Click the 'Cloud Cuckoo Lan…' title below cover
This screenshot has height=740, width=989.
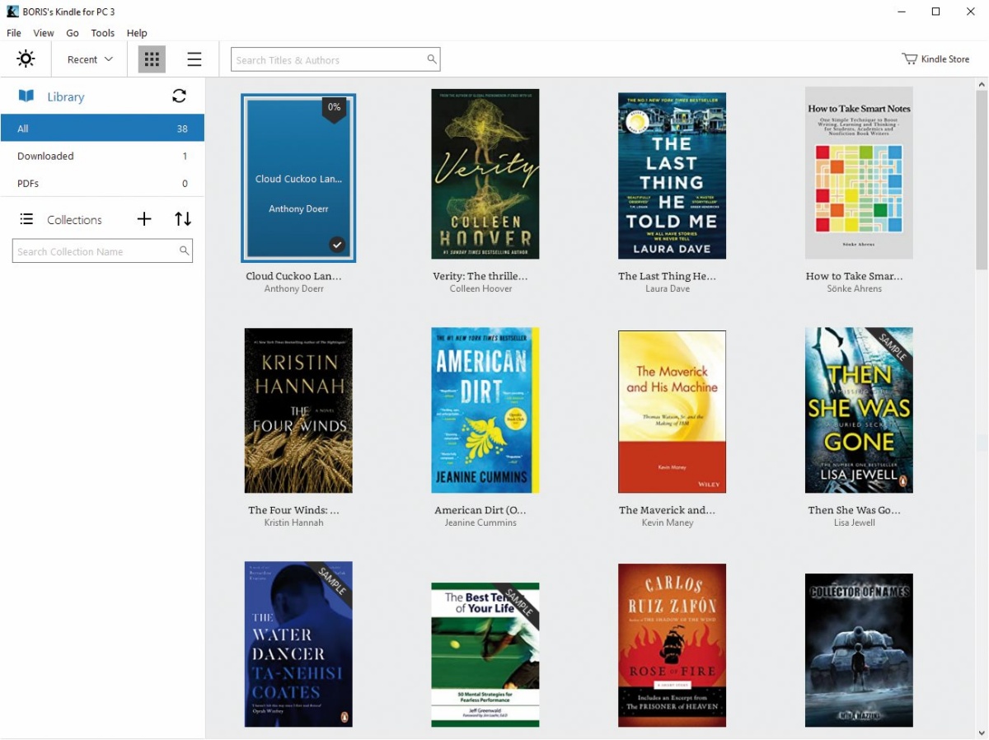[293, 276]
